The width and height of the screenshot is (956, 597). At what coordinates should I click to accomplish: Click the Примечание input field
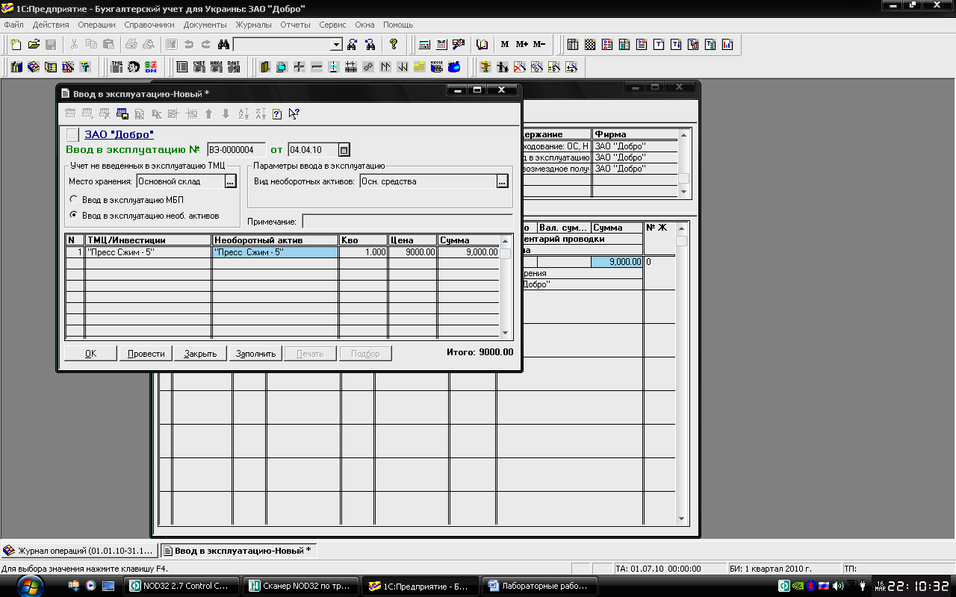tap(407, 222)
